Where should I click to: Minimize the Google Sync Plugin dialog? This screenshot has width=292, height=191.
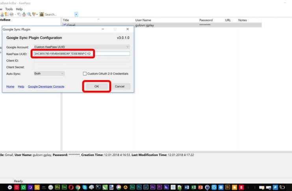103,29
